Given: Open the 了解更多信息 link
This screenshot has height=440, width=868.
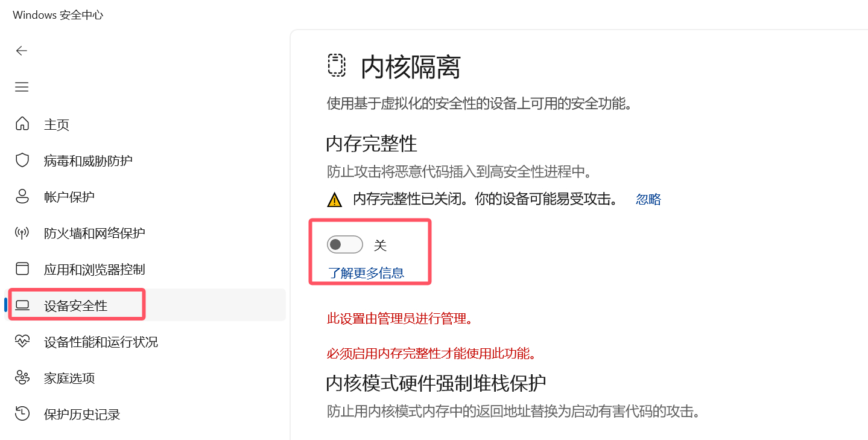Looking at the screenshot, I should tap(366, 273).
